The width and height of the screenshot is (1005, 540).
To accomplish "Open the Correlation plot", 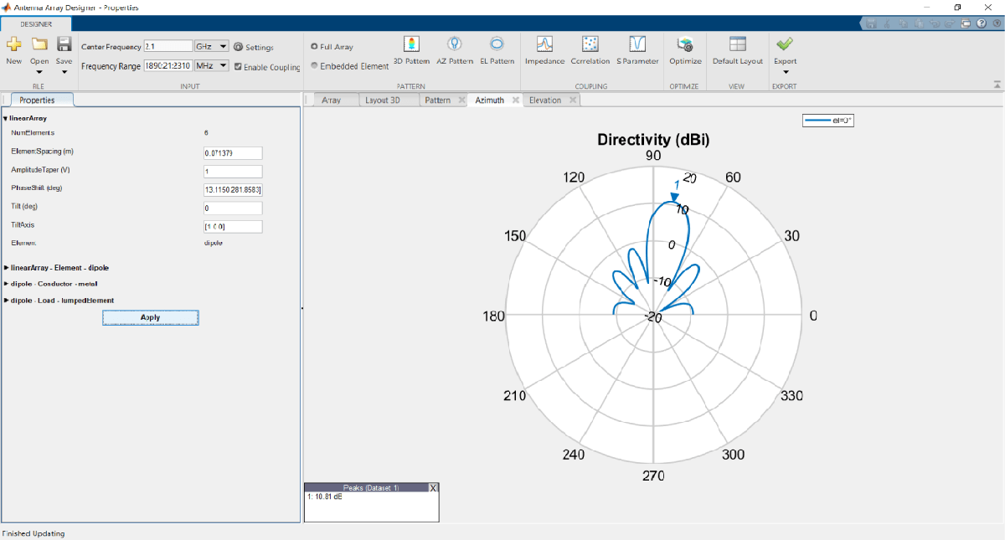I will (x=590, y=45).
